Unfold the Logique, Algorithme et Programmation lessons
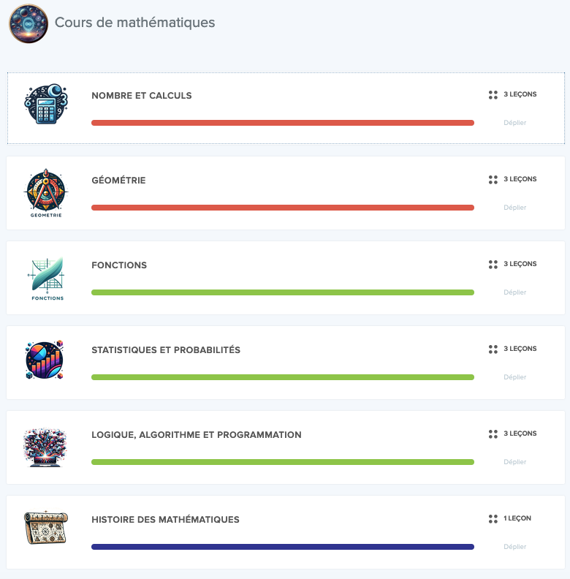Viewport: 570px width, 579px height. (514, 462)
